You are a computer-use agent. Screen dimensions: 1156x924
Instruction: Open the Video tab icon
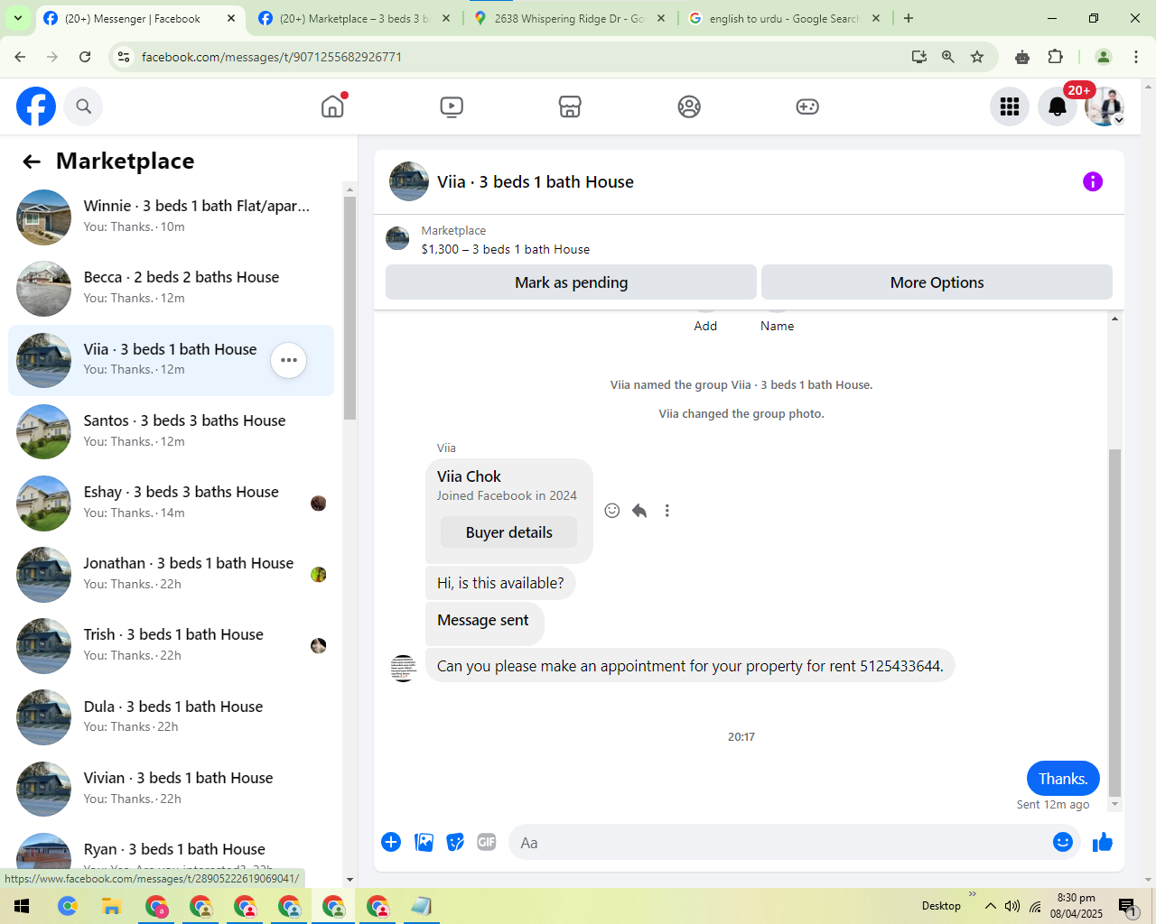[452, 107]
